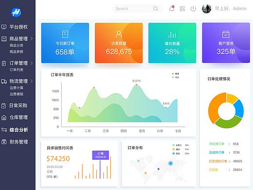Click the Admin avatar picture
Viewport: 253px width, 190px height.
(x=206, y=9)
